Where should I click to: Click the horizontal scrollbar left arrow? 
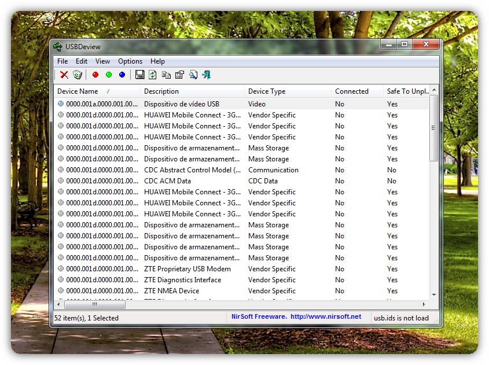(x=58, y=304)
